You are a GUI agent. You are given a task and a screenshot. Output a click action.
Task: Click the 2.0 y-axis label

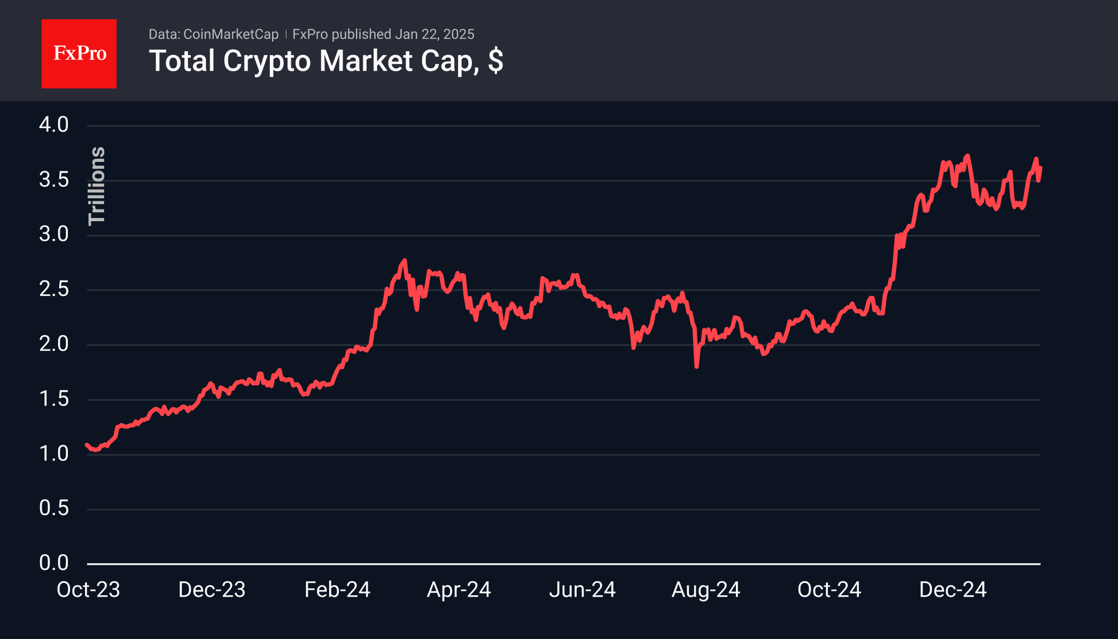[x=54, y=344]
